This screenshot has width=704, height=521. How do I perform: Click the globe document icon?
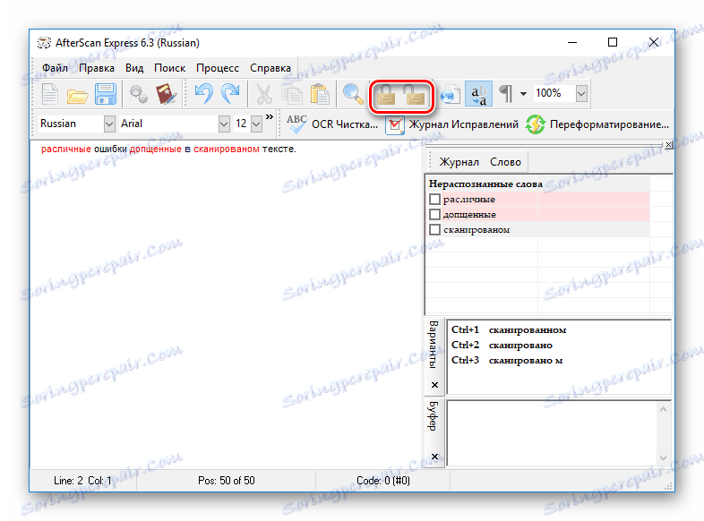(451, 94)
